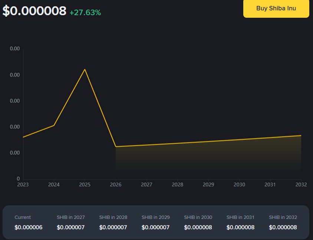Select the SHIB in 2031 prediction card
The height and width of the screenshot is (240, 313).
coord(240,222)
